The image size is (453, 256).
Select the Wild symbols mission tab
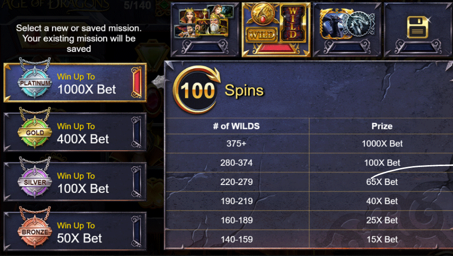click(x=276, y=30)
